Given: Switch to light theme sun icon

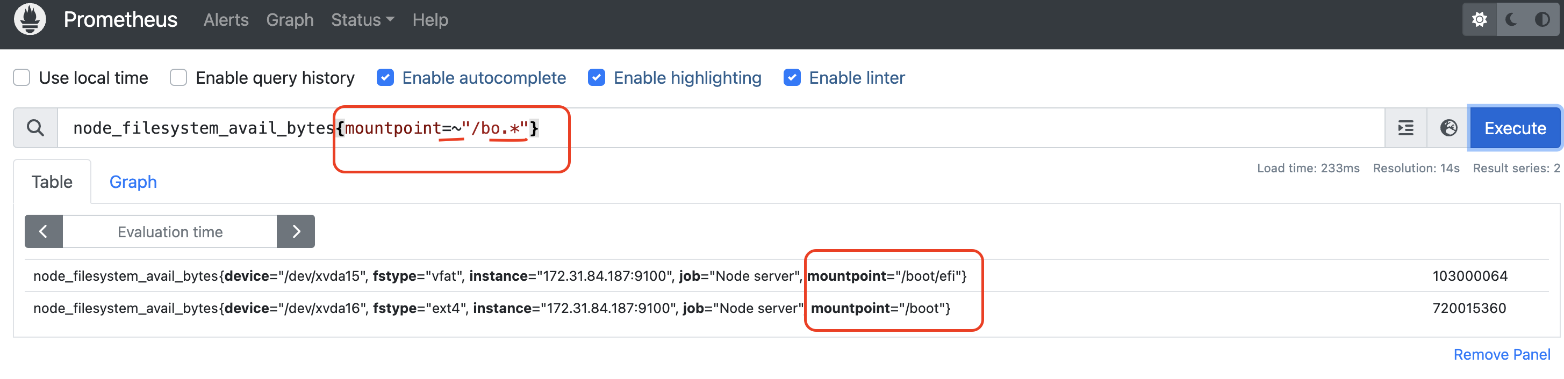Looking at the screenshot, I should [x=1479, y=19].
